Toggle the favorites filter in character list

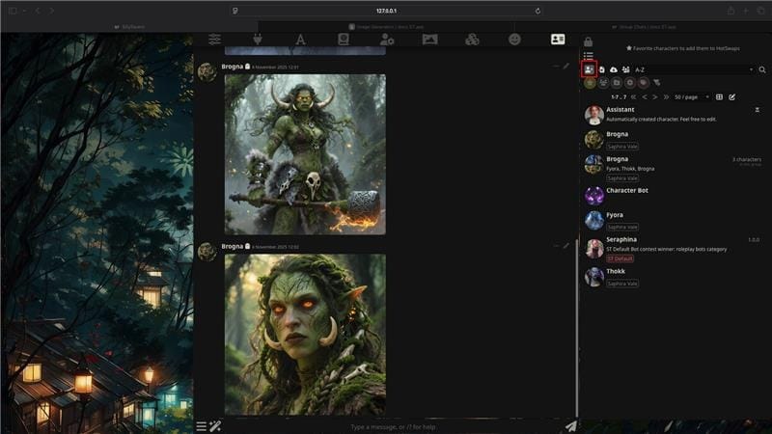click(x=590, y=83)
